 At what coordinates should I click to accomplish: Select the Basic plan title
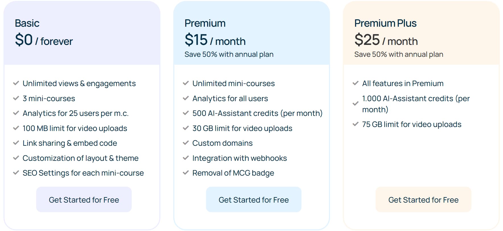pyautogui.click(x=27, y=23)
